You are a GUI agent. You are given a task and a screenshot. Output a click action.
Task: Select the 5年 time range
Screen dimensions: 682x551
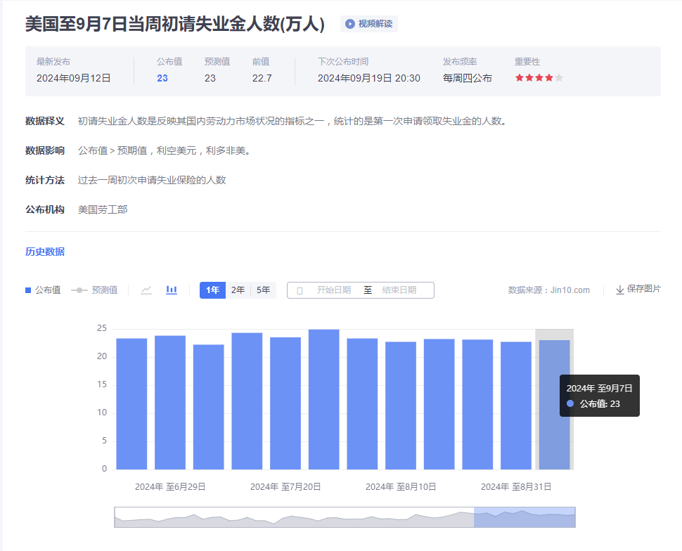point(263,290)
